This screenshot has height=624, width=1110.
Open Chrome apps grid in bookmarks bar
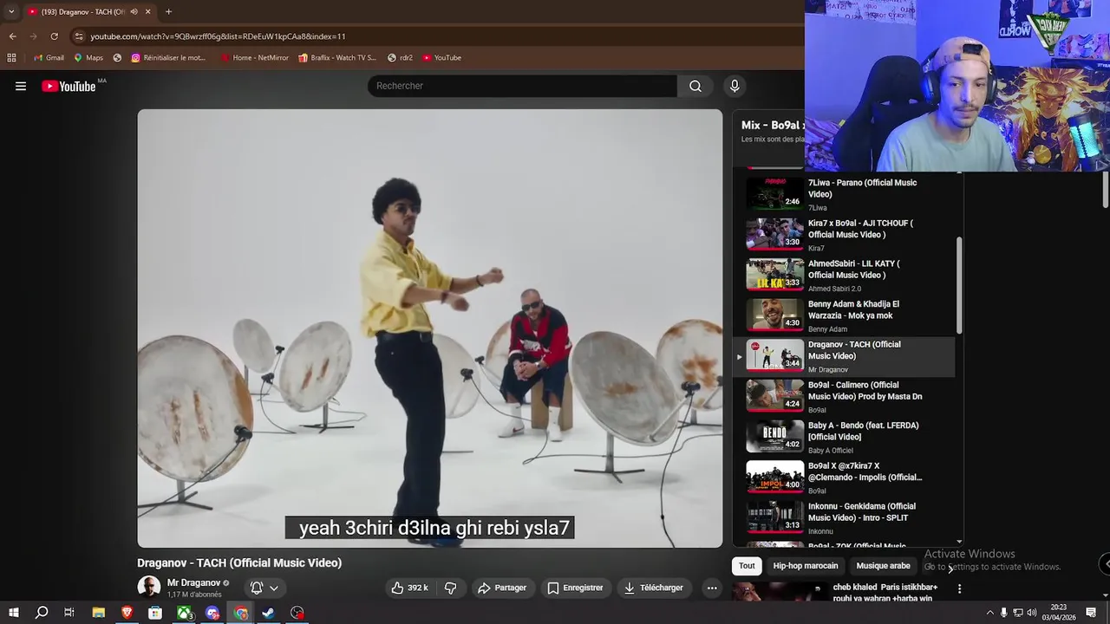(11, 58)
